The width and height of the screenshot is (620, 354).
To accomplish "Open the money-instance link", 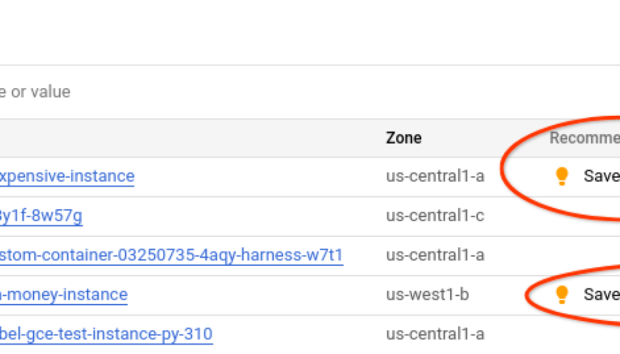I will (x=64, y=295).
